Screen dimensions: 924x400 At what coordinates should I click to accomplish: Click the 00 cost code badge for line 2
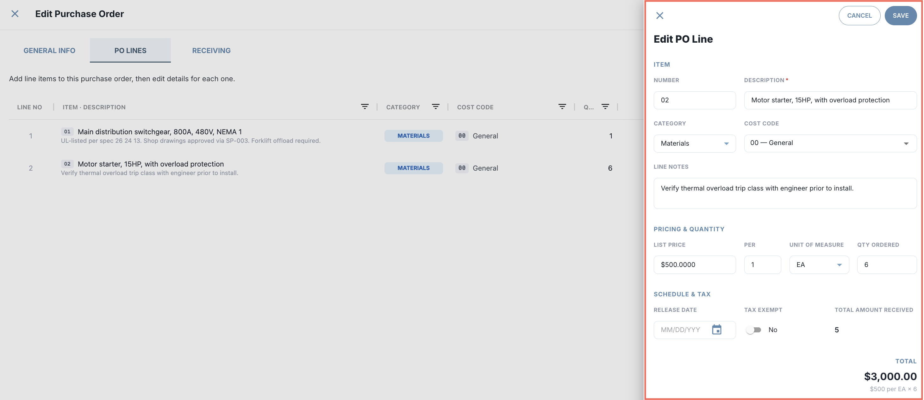pyautogui.click(x=462, y=168)
